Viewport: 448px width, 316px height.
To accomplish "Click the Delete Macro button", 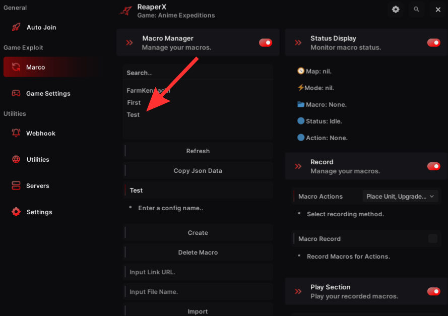I will [198, 252].
